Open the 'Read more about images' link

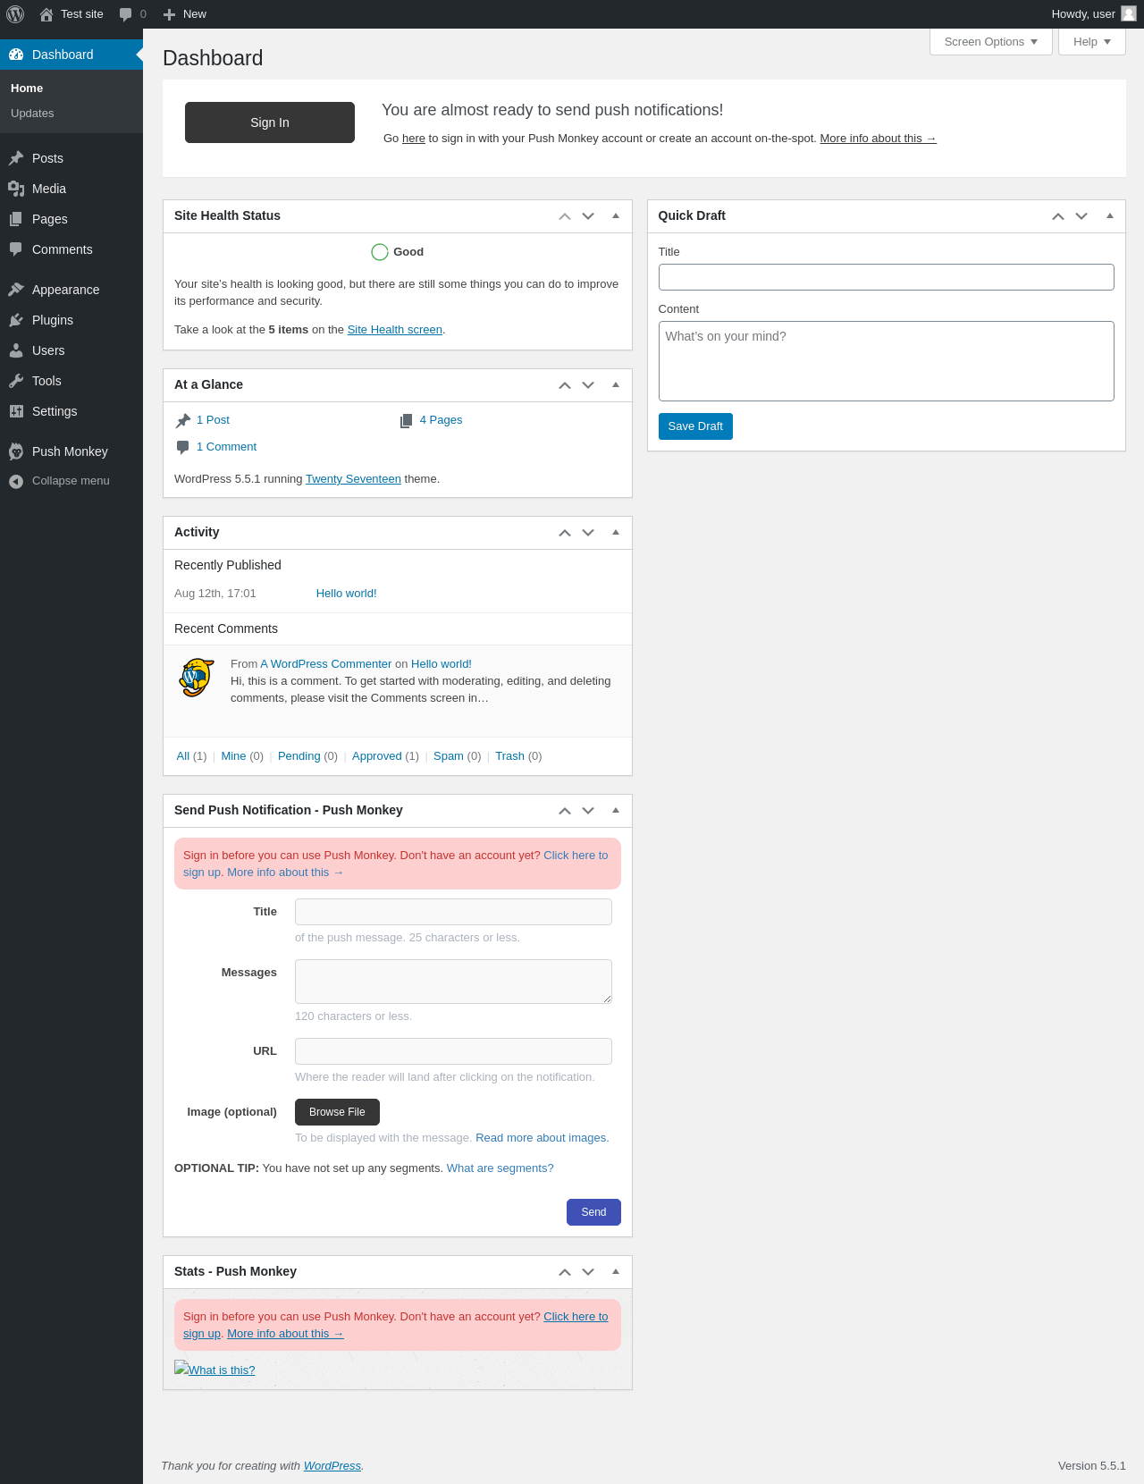(x=542, y=1138)
